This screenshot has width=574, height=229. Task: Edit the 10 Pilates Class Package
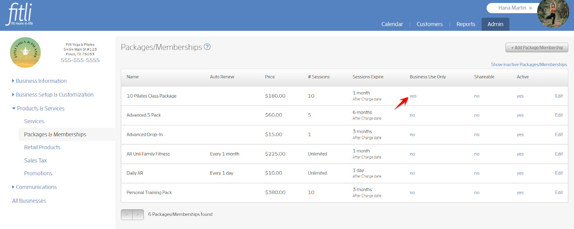coord(559,96)
